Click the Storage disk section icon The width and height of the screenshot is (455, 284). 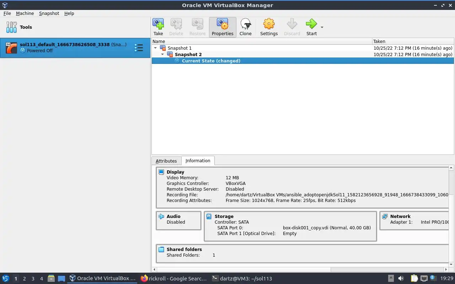209,217
